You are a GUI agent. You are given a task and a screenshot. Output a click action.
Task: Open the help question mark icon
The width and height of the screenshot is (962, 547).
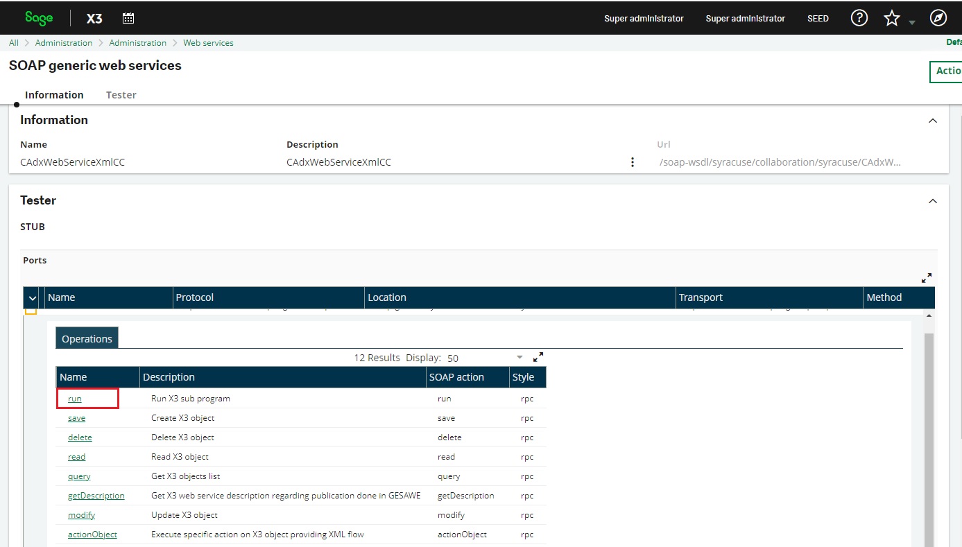pos(859,19)
